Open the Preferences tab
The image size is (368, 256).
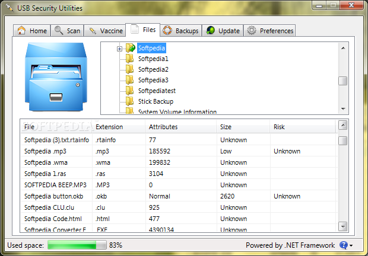coord(269,30)
